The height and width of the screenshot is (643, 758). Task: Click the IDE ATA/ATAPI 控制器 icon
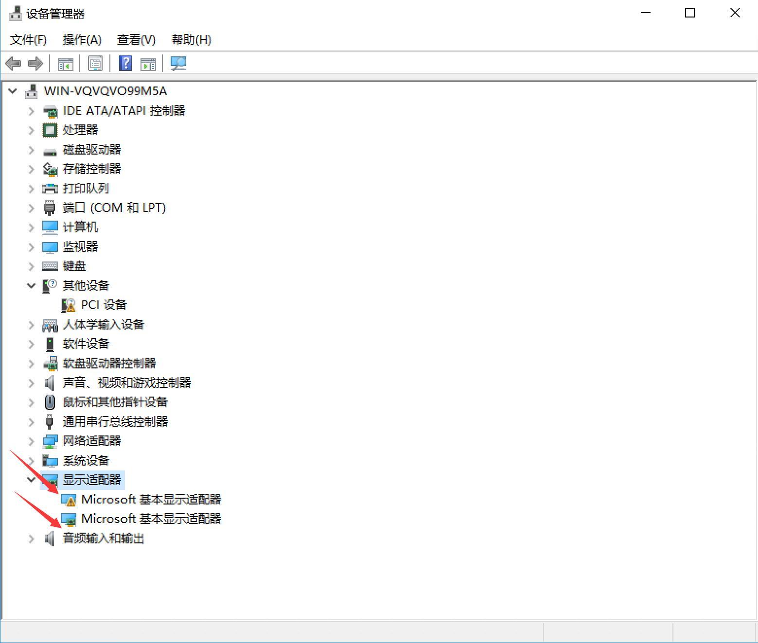click(50, 111)
